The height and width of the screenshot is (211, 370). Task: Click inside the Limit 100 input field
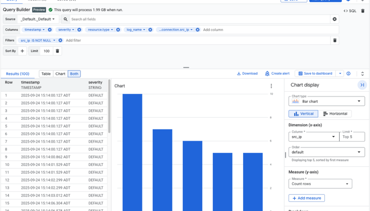click(x=47, y=51)
